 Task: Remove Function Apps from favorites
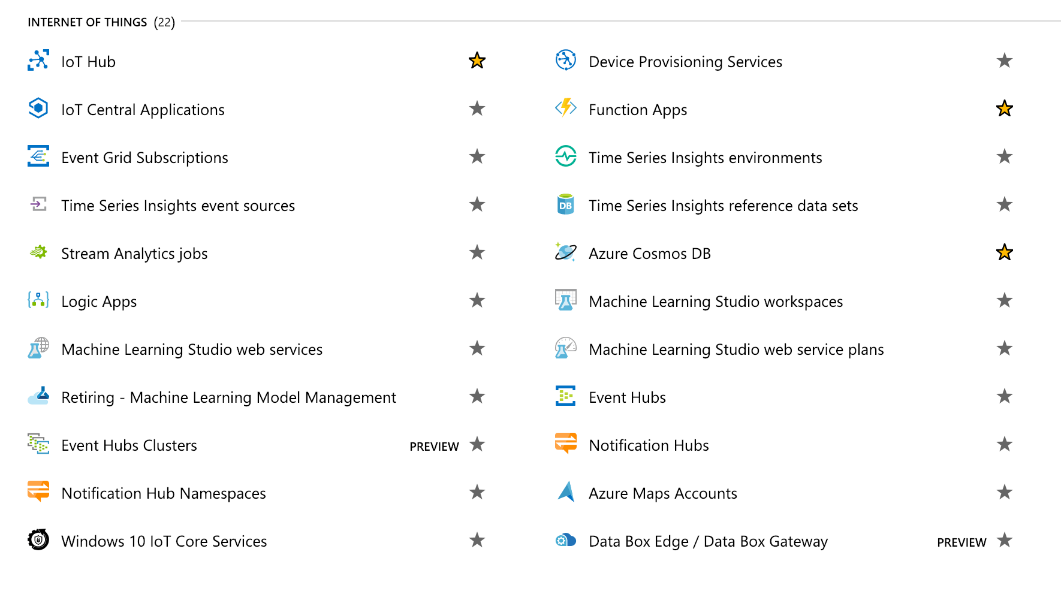click(x=1004, y=108)
